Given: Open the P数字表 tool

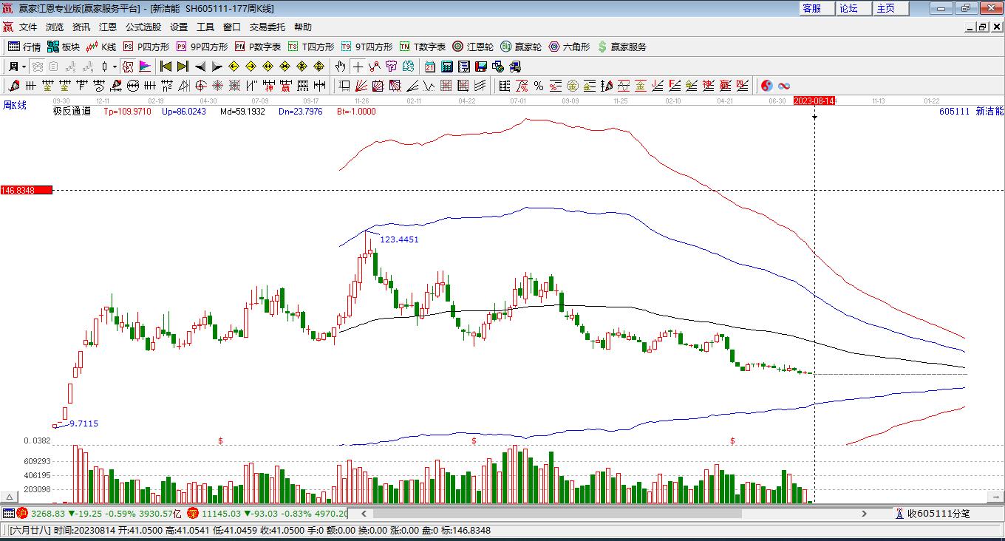Looking at the screenshot, I should pos(258,47).
